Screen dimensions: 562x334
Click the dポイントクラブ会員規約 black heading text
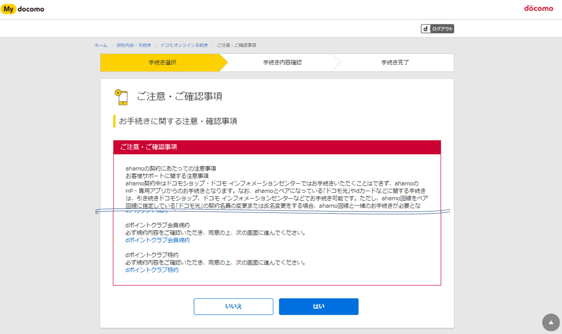pos(157,225)
